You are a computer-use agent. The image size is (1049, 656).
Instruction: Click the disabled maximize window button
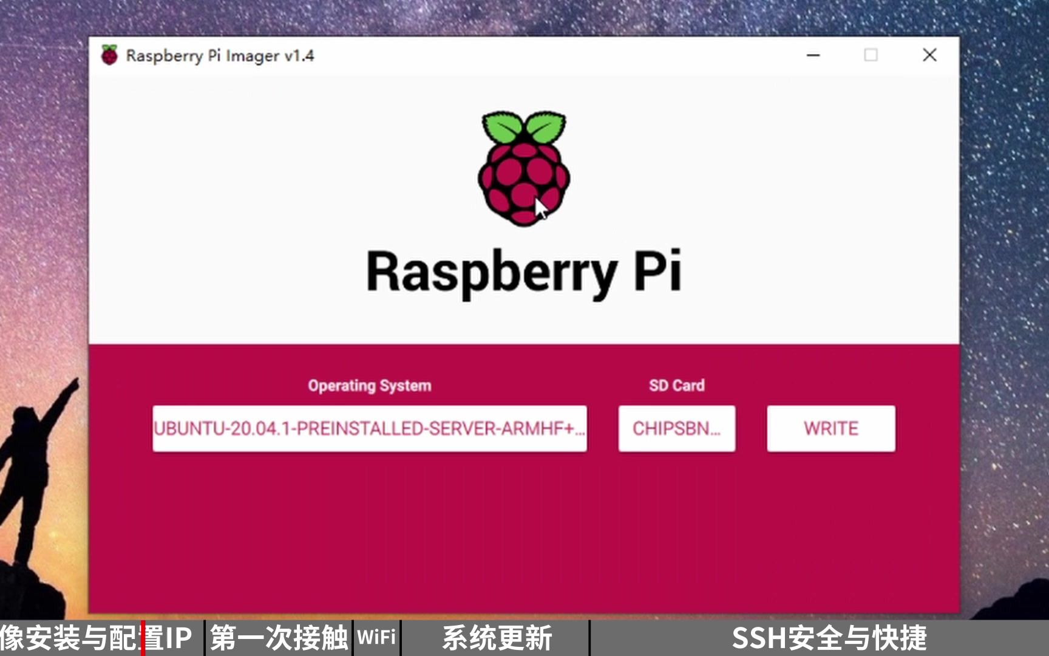click(x=871, y=55)
